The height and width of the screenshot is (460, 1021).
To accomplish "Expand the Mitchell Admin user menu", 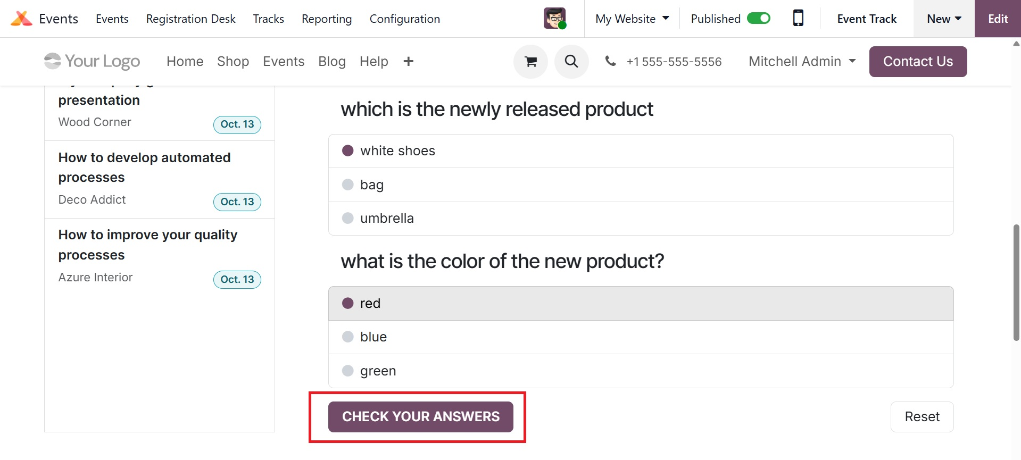I will click(802, 62).
